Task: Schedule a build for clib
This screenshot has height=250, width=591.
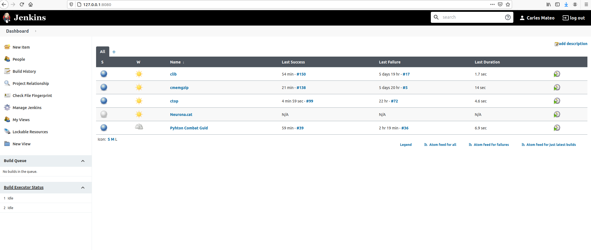Action: pos(557,74)
